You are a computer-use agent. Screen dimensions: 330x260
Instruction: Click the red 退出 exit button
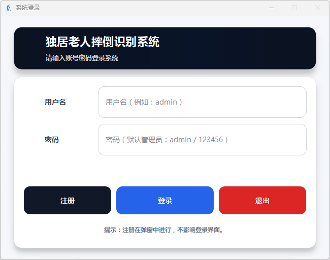pos(262,200)
